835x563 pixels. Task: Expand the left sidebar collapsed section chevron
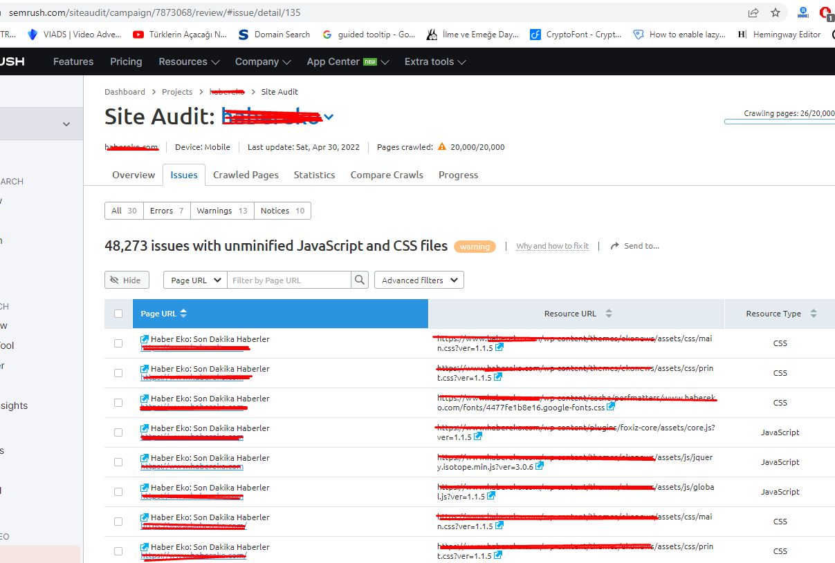point(66,124)
